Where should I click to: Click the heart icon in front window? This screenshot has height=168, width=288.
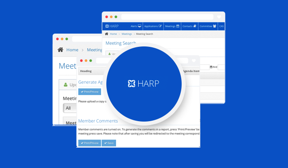(x=194, y=61)
